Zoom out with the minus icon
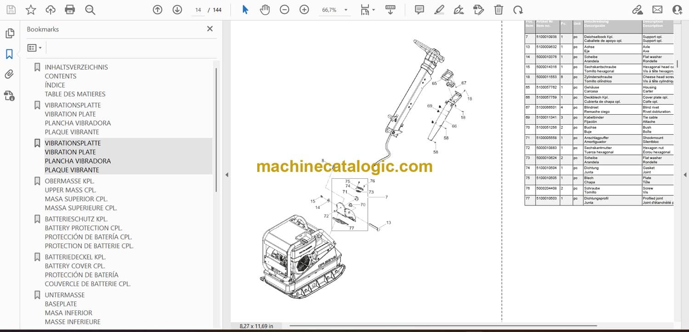Screen dimensions: 689x332 pyautogui.click(x=284, y=10)
